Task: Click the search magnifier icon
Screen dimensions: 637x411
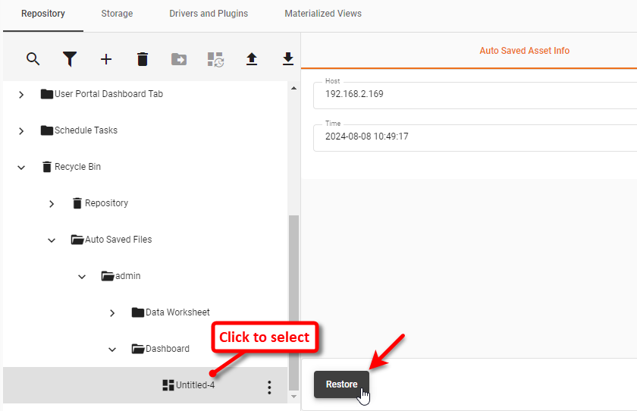Action: tap(33, 59)
